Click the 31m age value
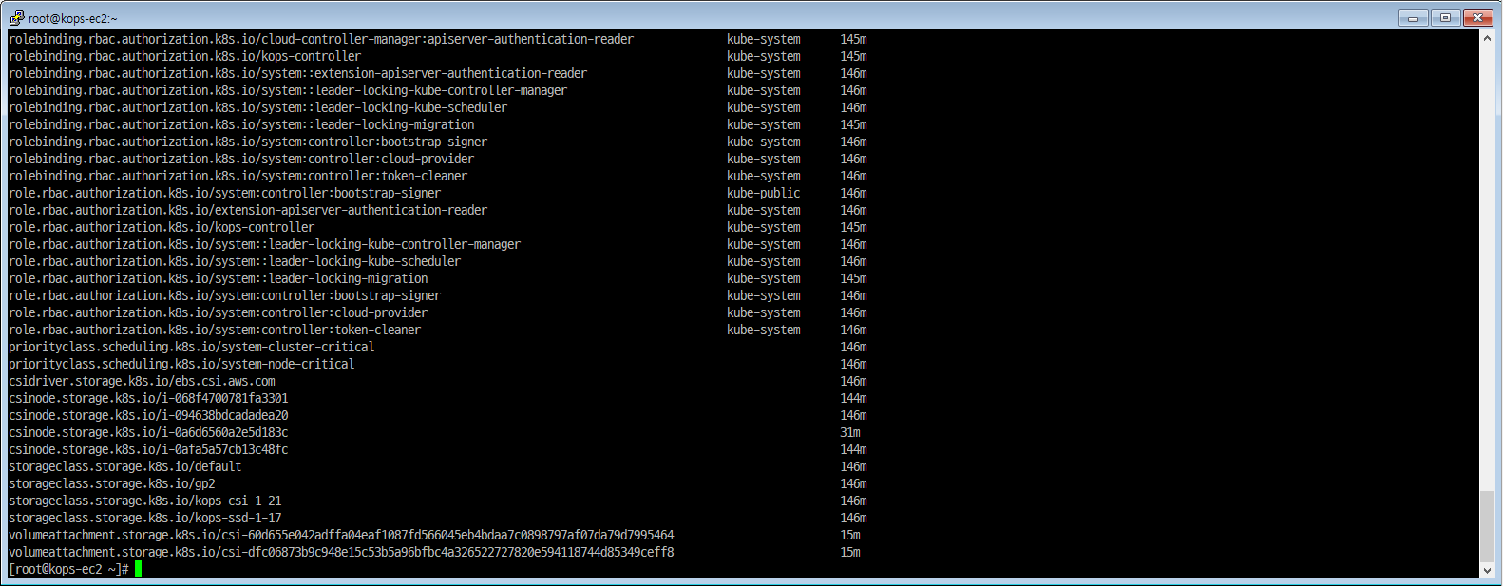This screenshot has width=1503, height=586. point(850,432)
